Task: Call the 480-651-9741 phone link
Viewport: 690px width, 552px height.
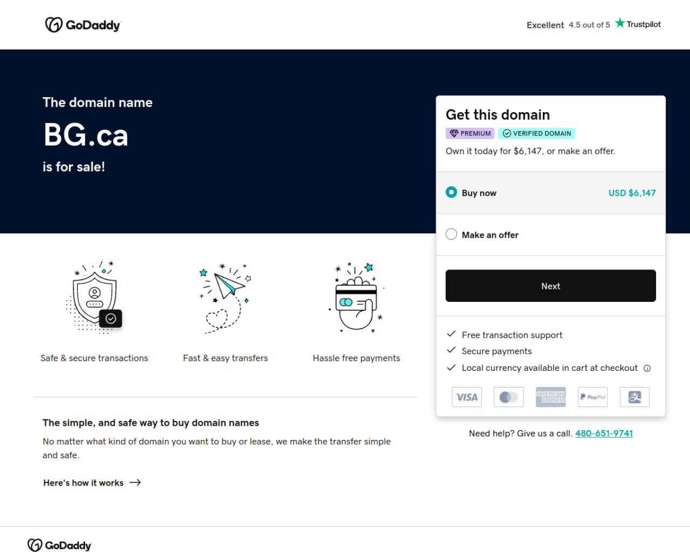Action: 604,433
